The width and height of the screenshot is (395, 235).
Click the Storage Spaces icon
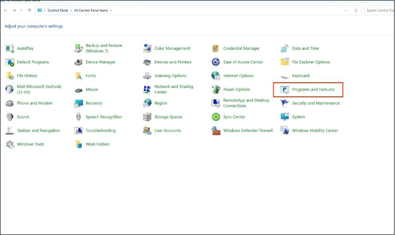(x=147, y=117)
